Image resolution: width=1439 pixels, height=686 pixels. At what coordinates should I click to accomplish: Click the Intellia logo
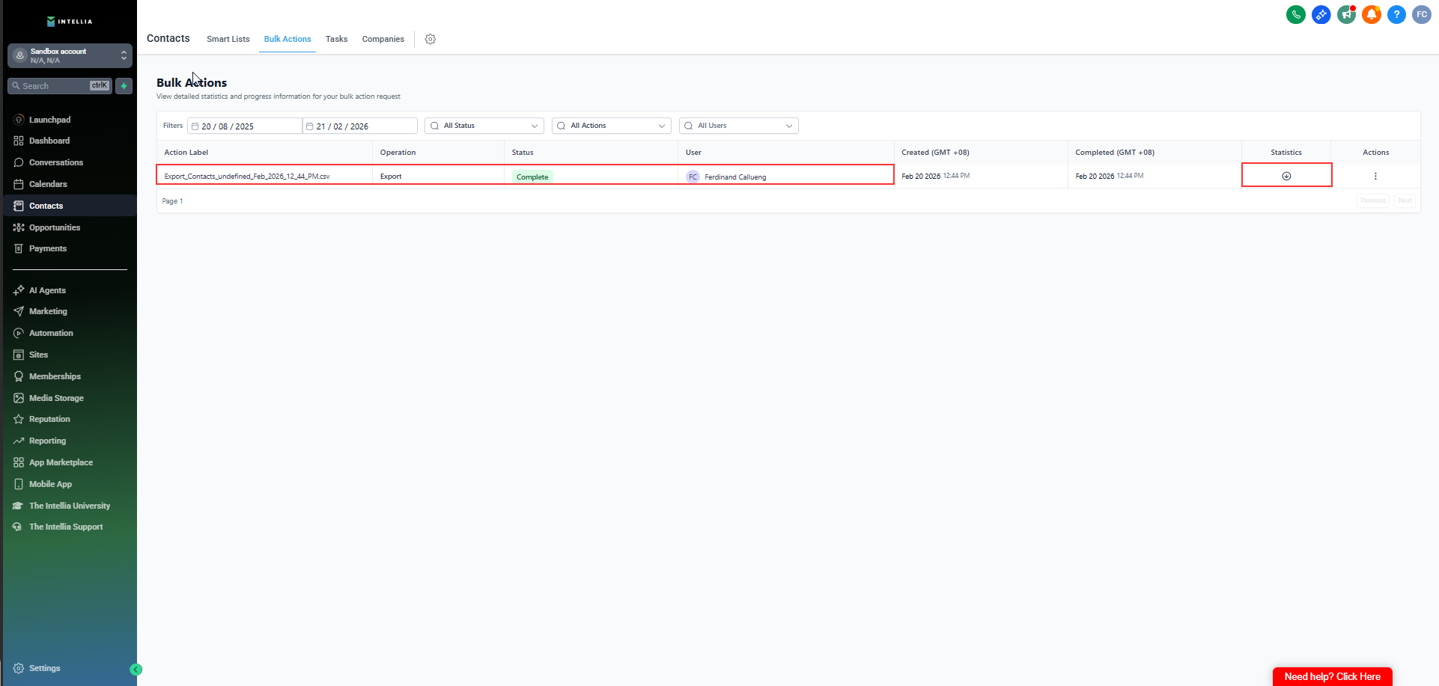coord(70,21)
